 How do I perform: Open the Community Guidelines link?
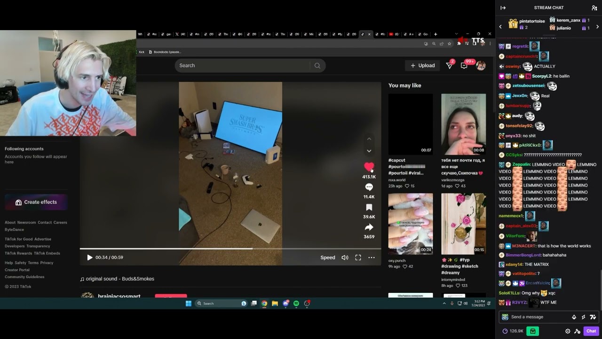coord(24,277)
